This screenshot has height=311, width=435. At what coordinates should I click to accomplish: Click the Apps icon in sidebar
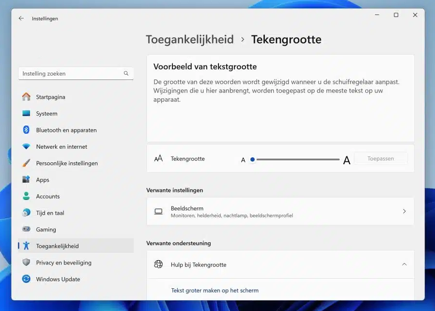point(26,180)
